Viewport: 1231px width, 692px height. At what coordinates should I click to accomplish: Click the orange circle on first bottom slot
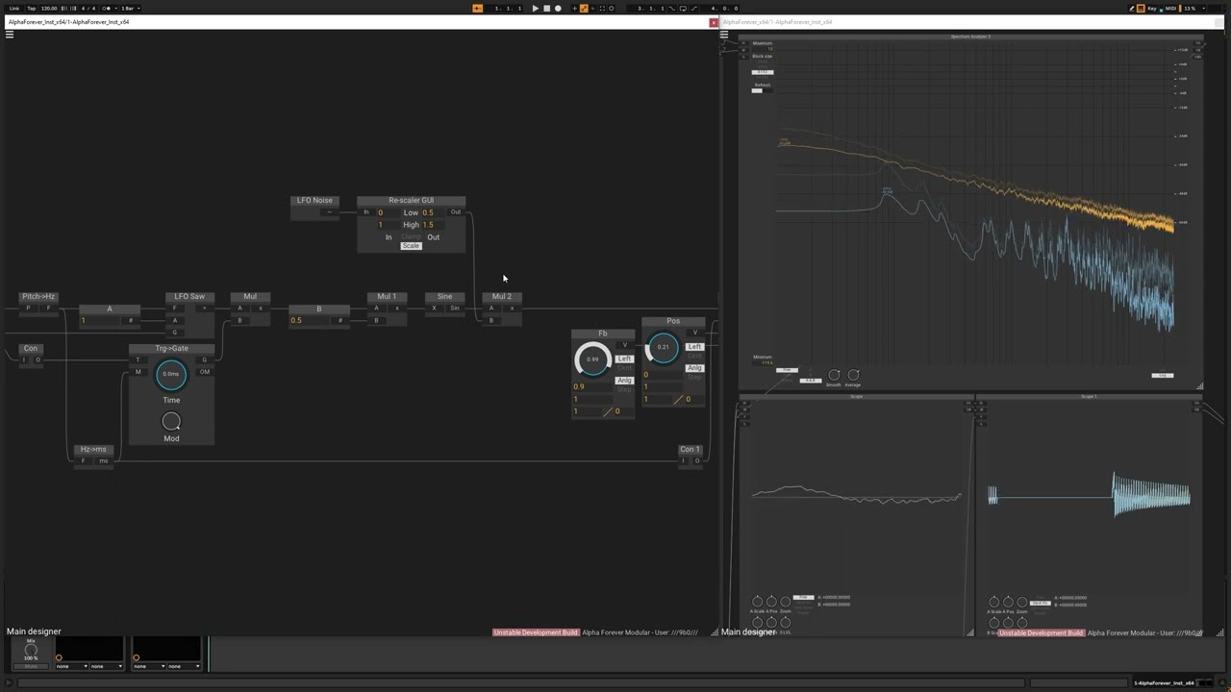(x=59, y=657)
